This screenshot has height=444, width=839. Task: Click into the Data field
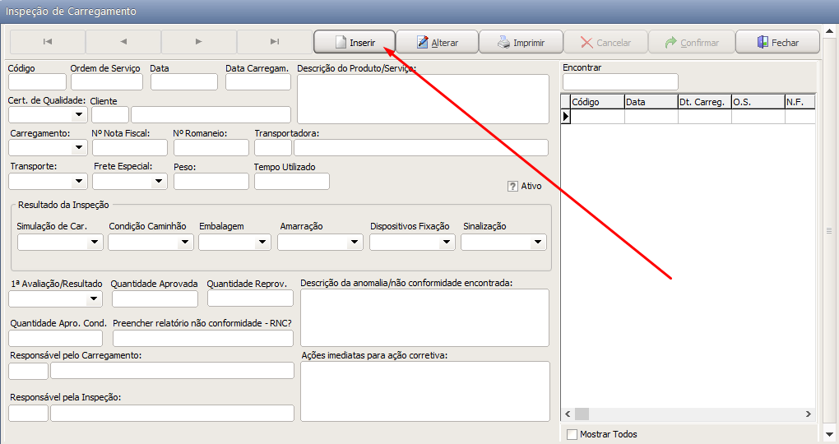[184, 82]
